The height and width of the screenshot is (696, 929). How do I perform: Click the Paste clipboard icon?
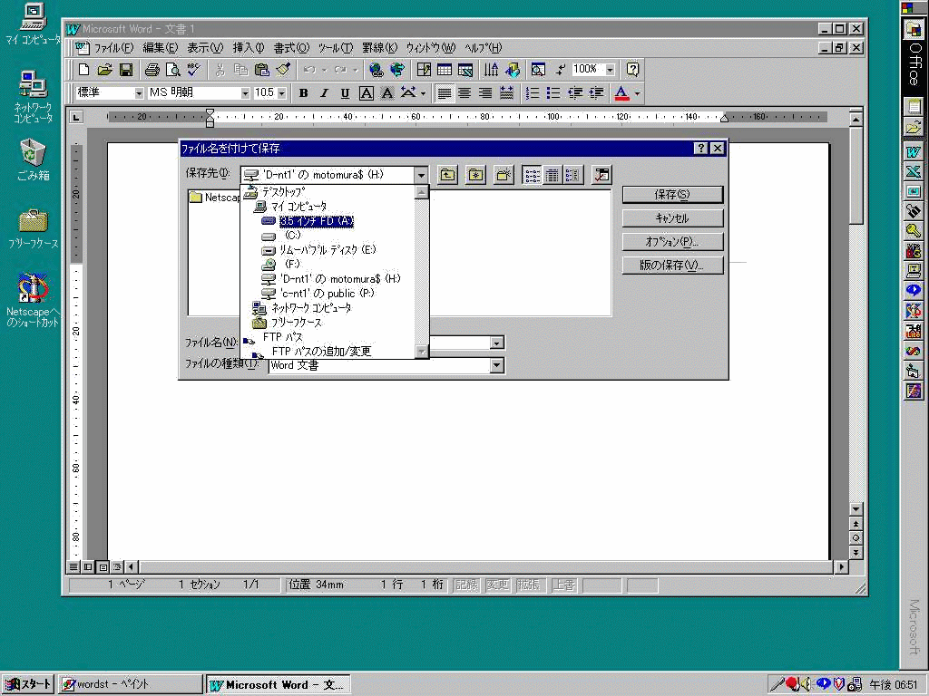262,70
